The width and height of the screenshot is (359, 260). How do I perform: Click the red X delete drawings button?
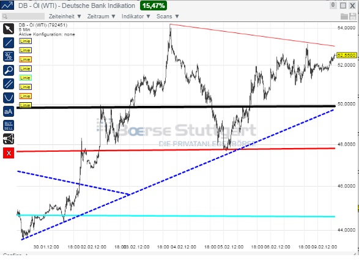(9, 153)
